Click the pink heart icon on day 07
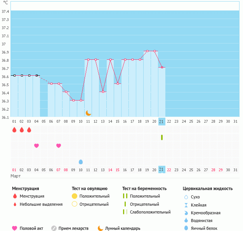This screenshot has width=243, height=231. pos(59,146)
